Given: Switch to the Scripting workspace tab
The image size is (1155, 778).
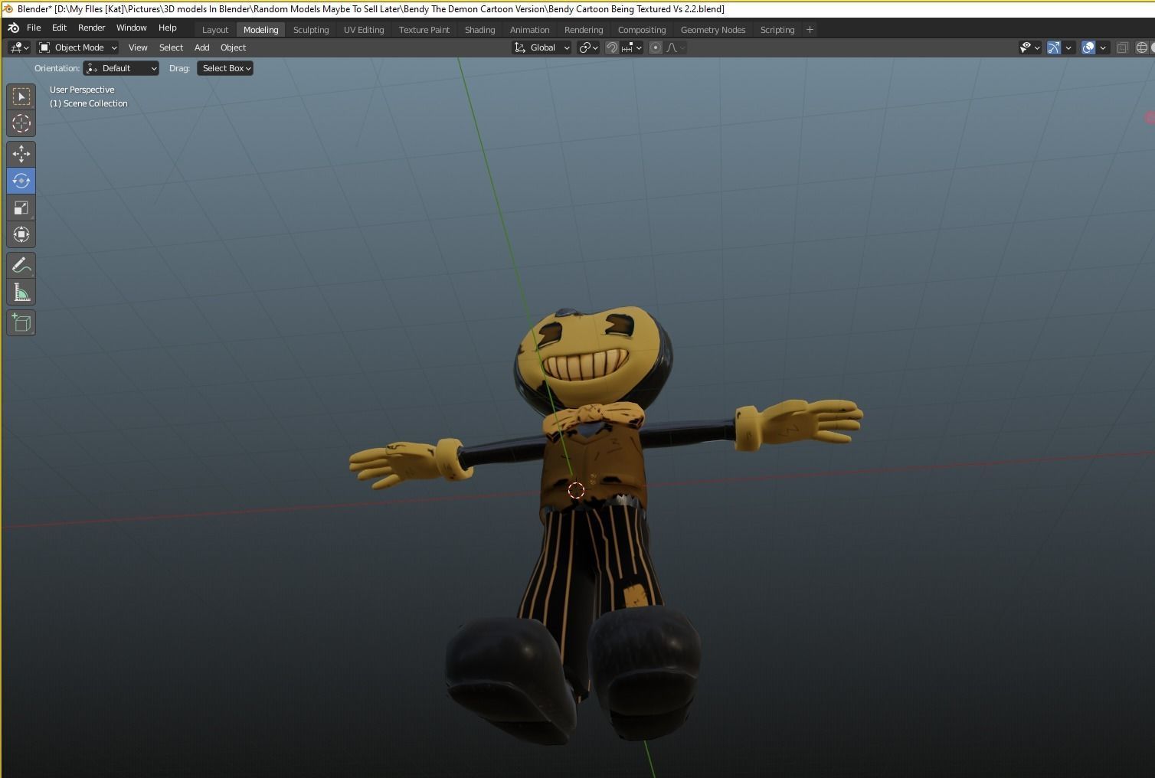Looking at the screenshot, I should pyautogui.click(x=777, y=30).
